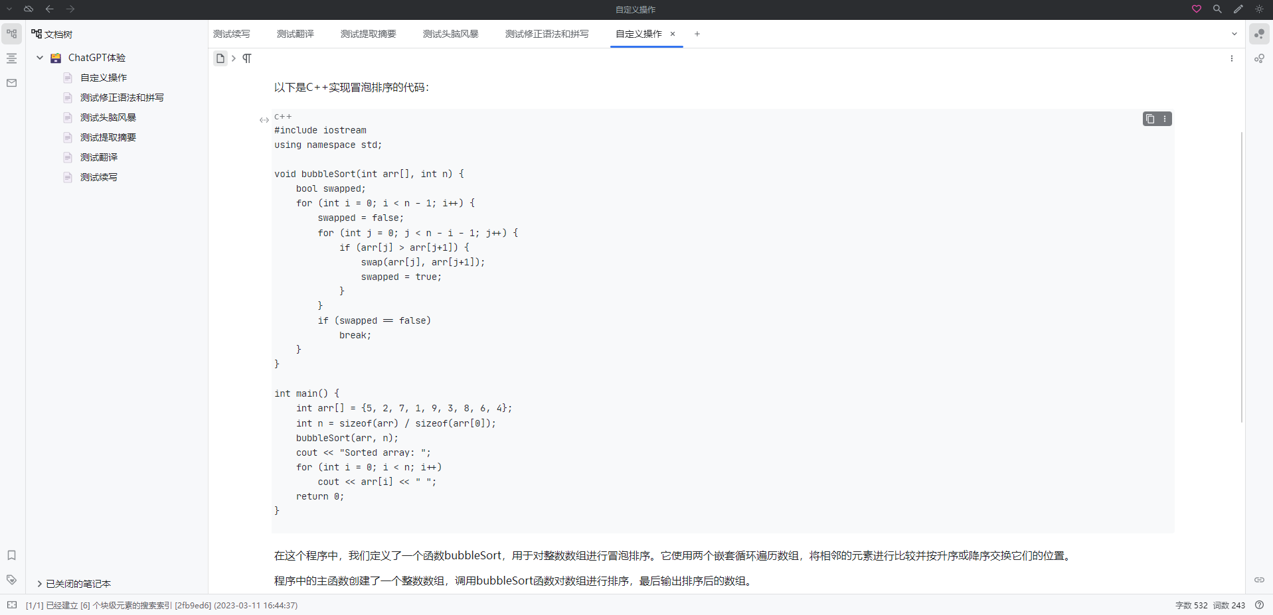Click the ChatGPT体验 notebook icon
1273x615 pixels.
pos(56,58)
